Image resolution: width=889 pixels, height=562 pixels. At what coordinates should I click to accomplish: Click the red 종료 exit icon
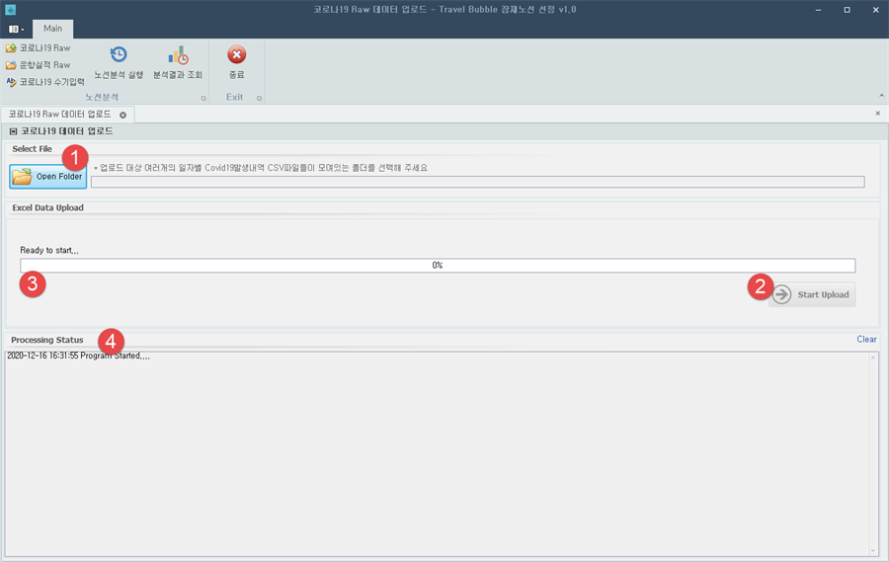pos(236,55)
